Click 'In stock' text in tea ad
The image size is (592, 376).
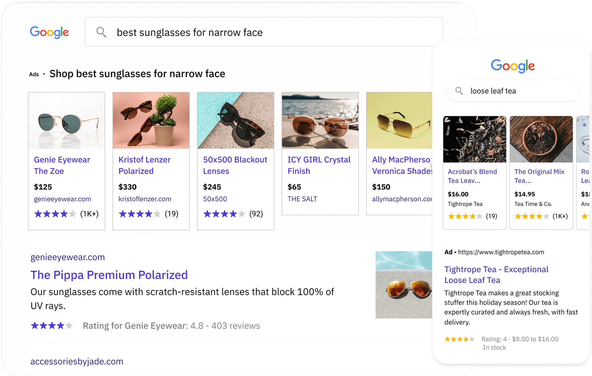[x=494, y=348]
